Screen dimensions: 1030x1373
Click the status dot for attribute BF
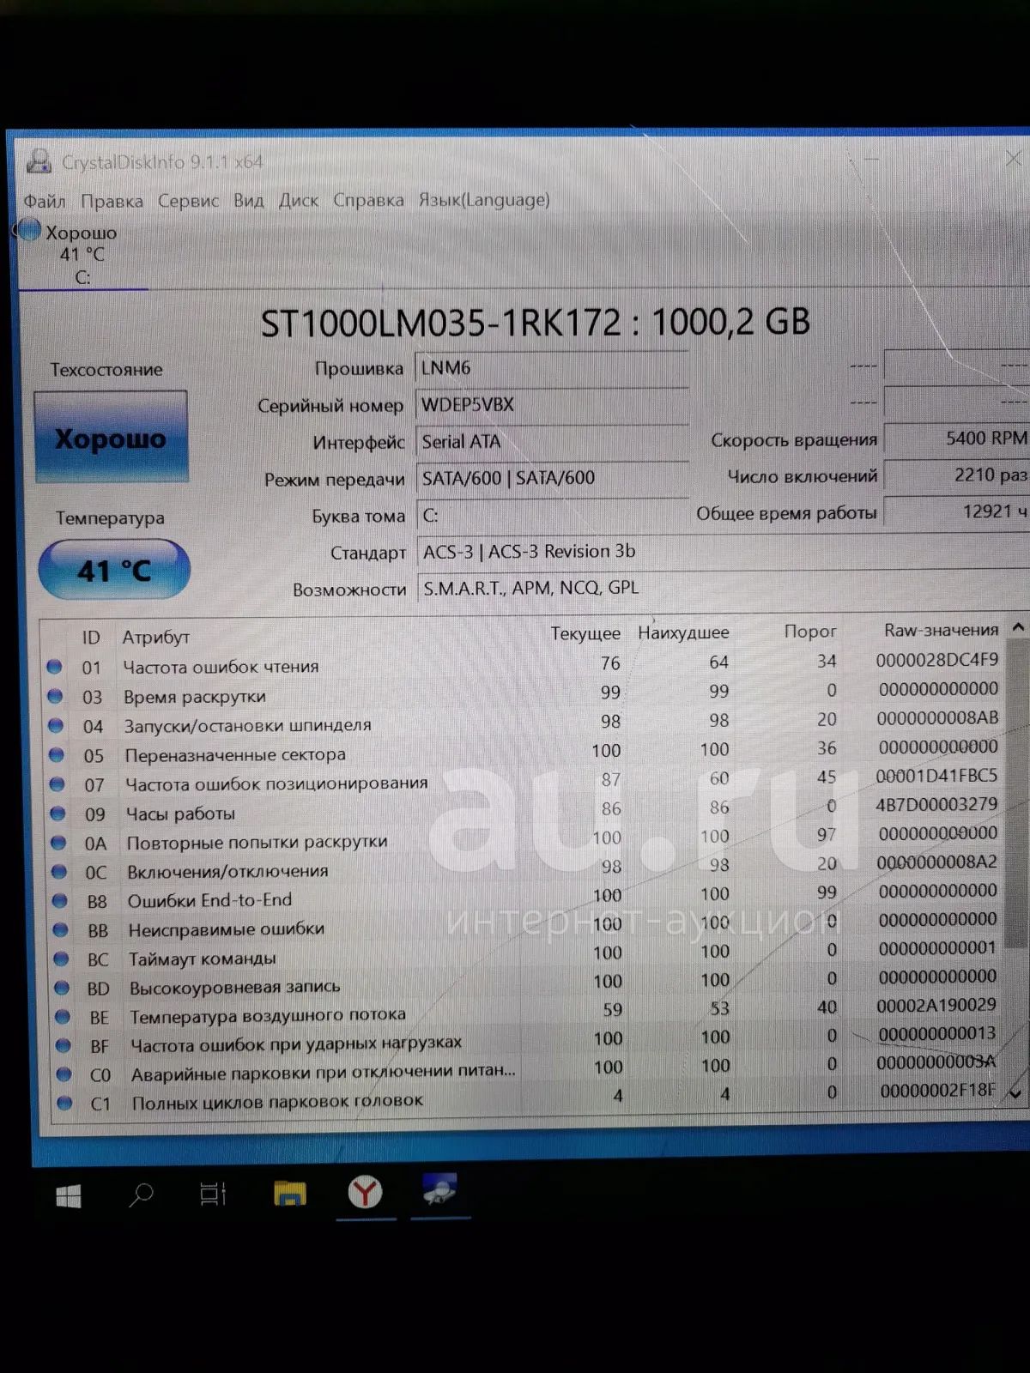(x=63, y=1046)
